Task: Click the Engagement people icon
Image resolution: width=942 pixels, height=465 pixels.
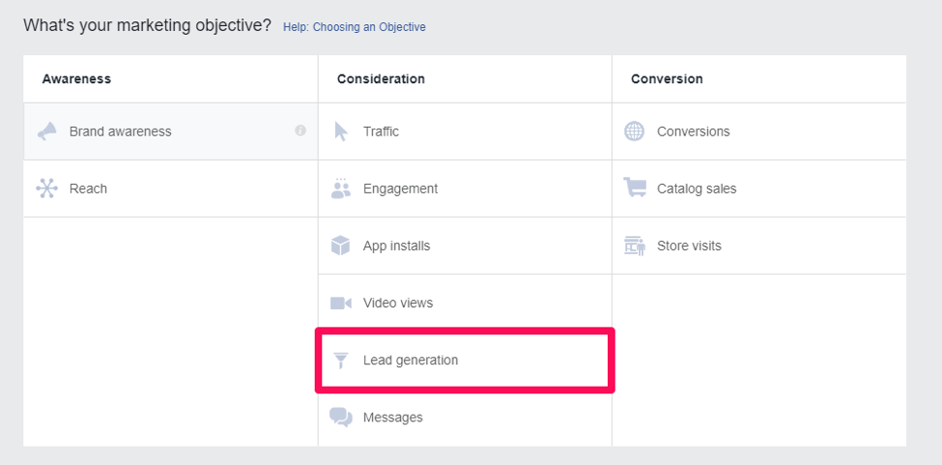Action: [x=341, y=189]
